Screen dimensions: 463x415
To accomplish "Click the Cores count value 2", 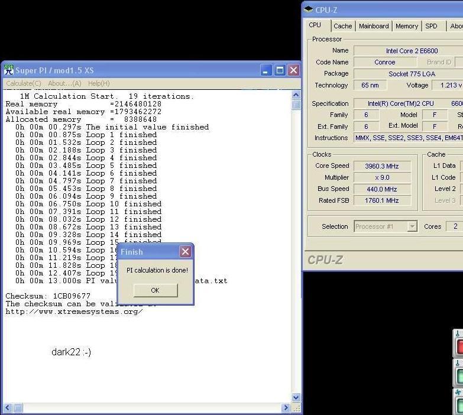I will 455,226.
